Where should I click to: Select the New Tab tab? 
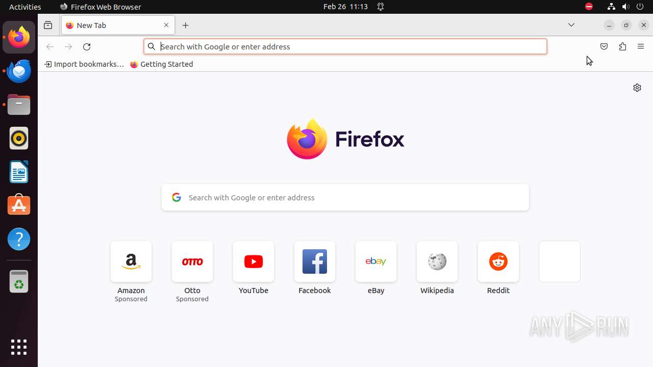[x=118, y=25]
